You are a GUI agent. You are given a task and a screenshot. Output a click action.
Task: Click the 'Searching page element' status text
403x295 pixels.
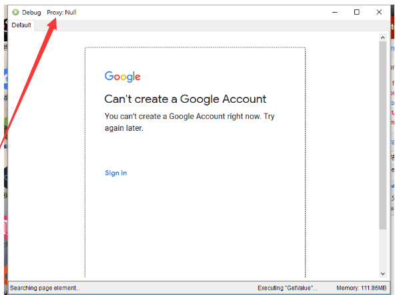pos(45,288)
